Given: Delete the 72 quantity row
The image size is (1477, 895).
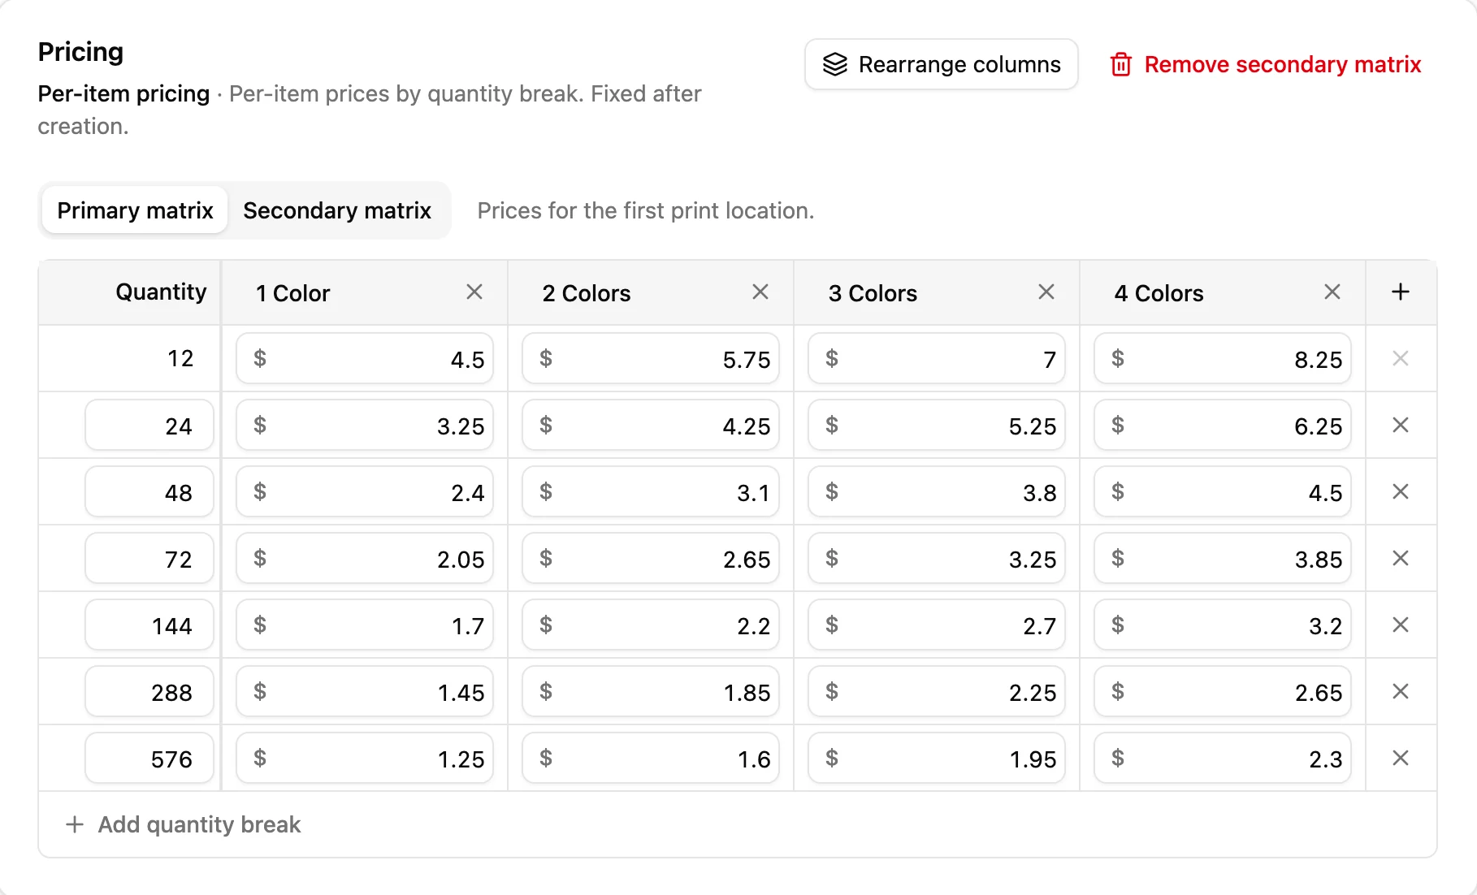Looking at the screenshot, I should [x=1401, y=559].
